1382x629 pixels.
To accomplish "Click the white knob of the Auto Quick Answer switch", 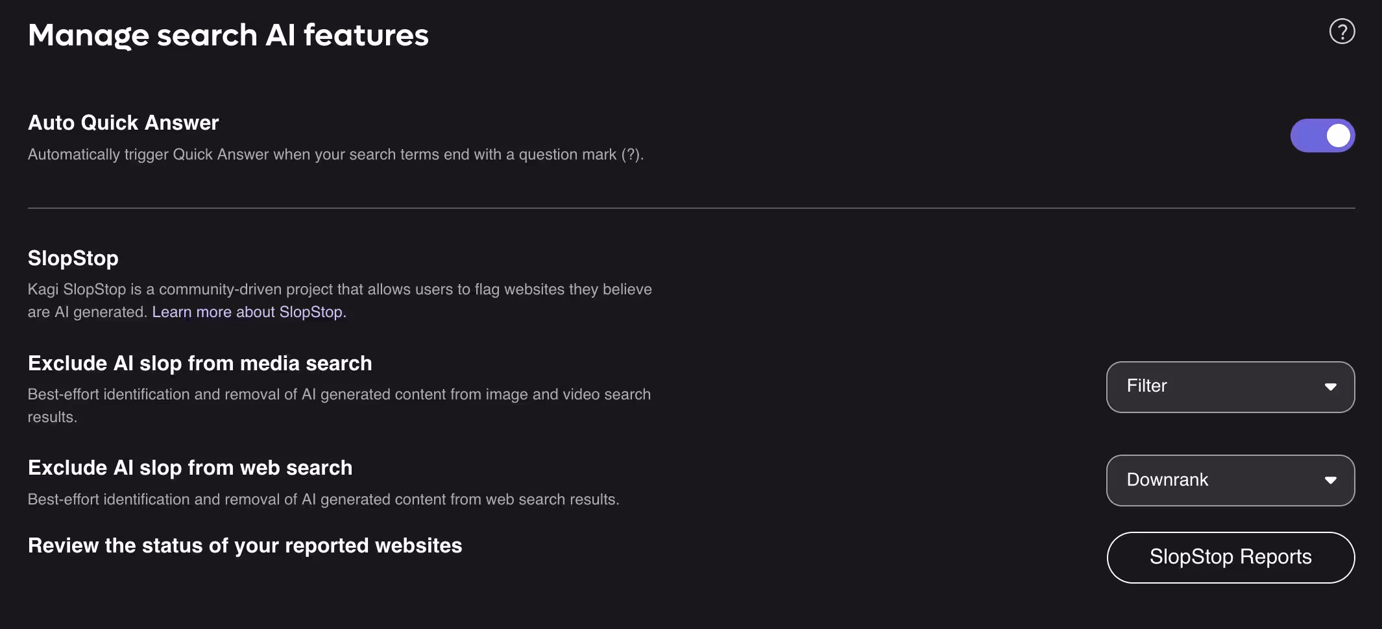I will click(x=1338, y=136).
